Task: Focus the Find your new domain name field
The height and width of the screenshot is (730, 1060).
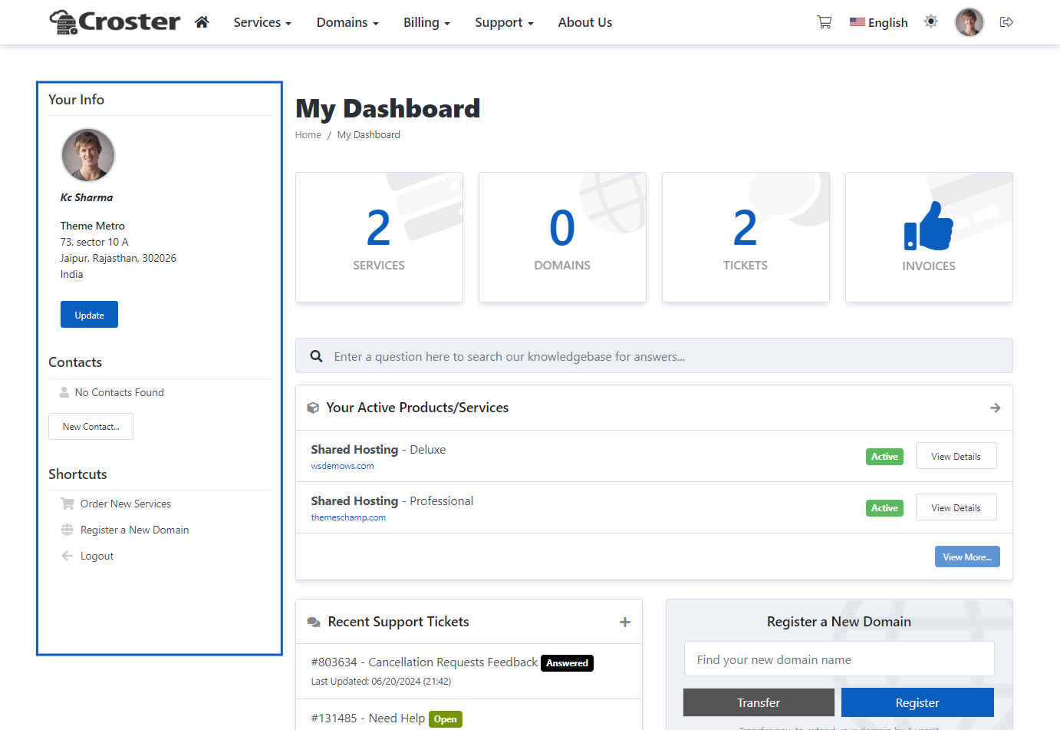Action: (x=839, y=659)
